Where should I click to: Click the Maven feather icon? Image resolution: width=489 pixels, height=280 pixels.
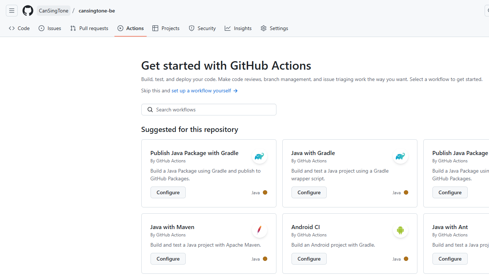[260, 231]
